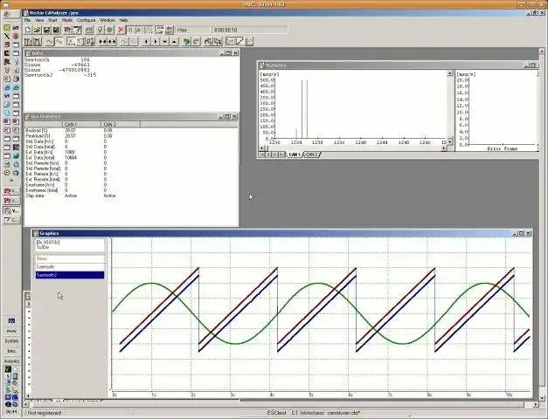Click the pause icon beside red X
The height and width of the screenshot is (419, 548).
click(x=130, y=30)
